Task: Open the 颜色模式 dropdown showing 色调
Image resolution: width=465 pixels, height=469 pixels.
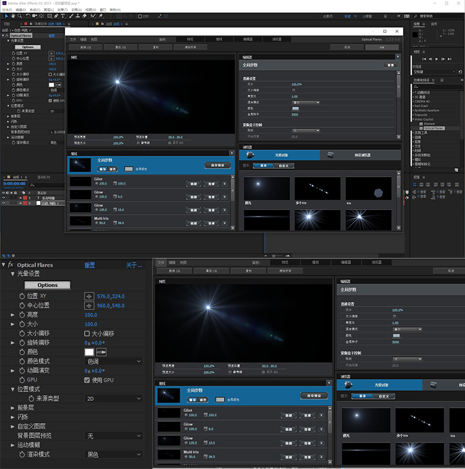Action: pos(113,361)
